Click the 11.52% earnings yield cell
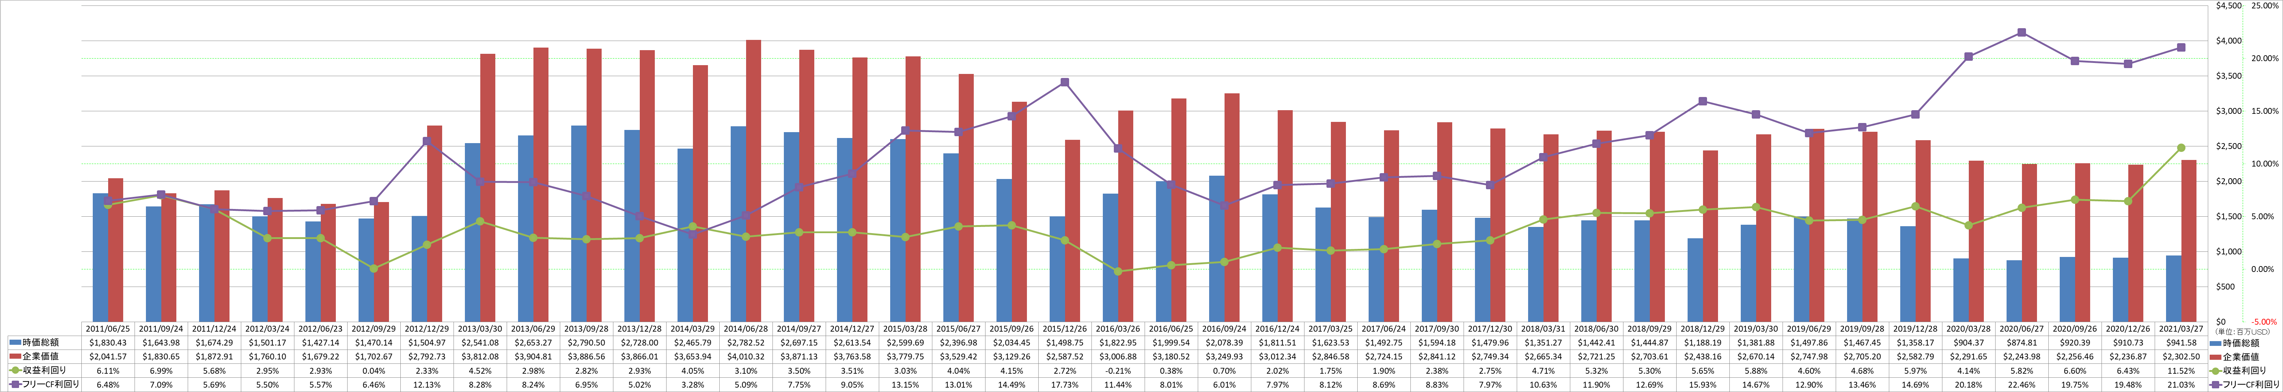Viewport: 2283px width, 392px height. click(x=2182, y=371)
